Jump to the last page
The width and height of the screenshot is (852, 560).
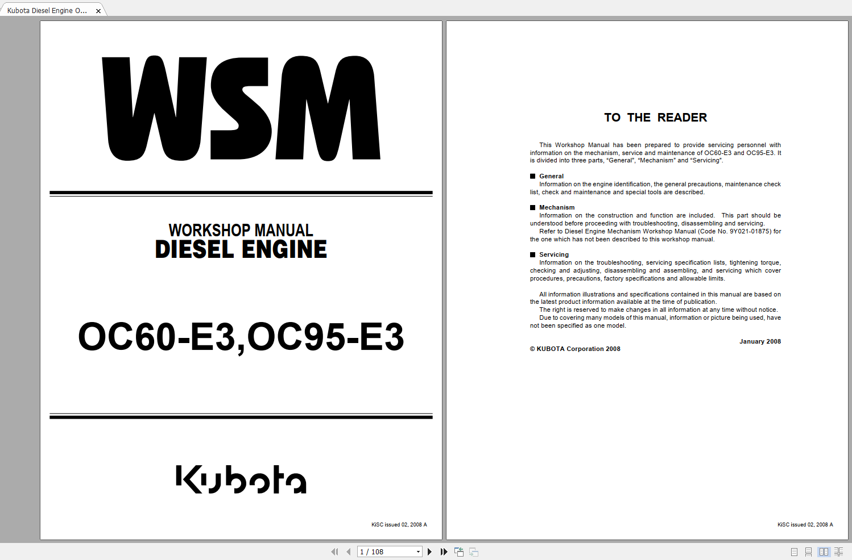click(x=444, y=551)
